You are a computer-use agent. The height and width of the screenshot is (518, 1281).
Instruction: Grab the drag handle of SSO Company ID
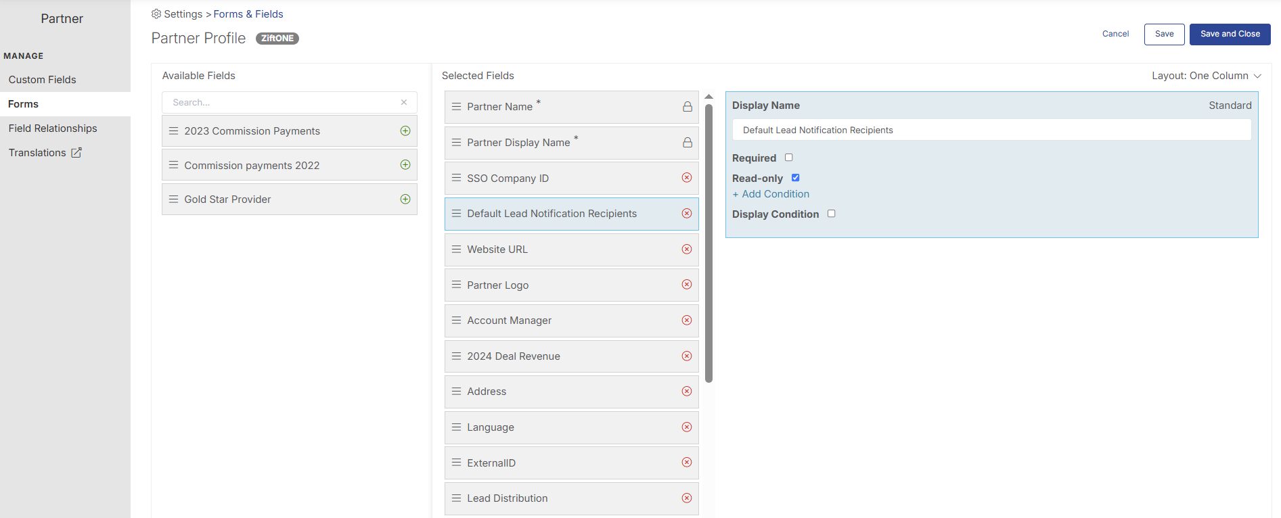pos(457,178)
